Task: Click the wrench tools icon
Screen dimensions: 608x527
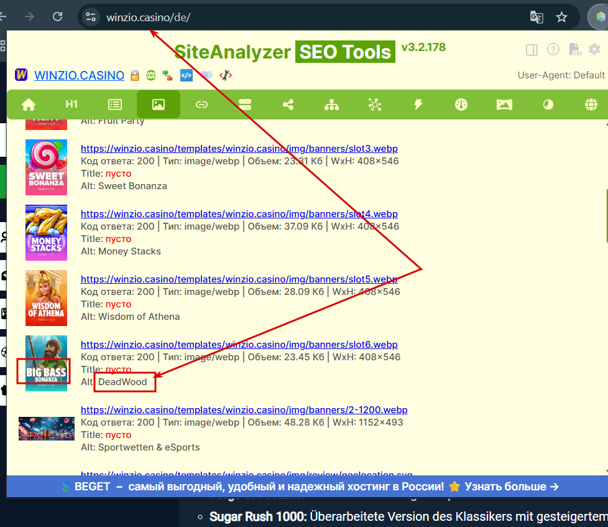Action: pos(226,75)
